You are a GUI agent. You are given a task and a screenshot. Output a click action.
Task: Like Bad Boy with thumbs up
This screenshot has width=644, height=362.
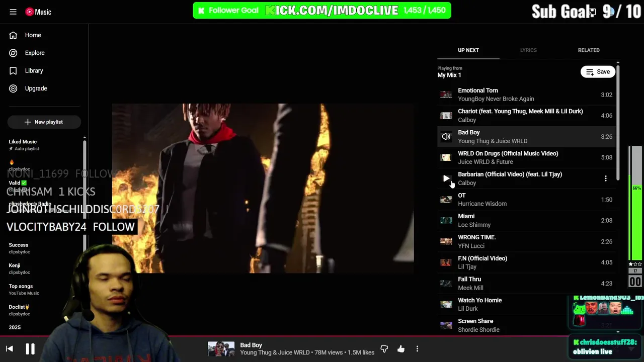pos(401,348)
